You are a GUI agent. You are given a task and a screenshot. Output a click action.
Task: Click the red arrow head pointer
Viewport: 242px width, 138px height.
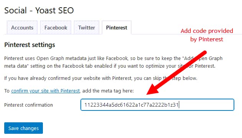154,89
